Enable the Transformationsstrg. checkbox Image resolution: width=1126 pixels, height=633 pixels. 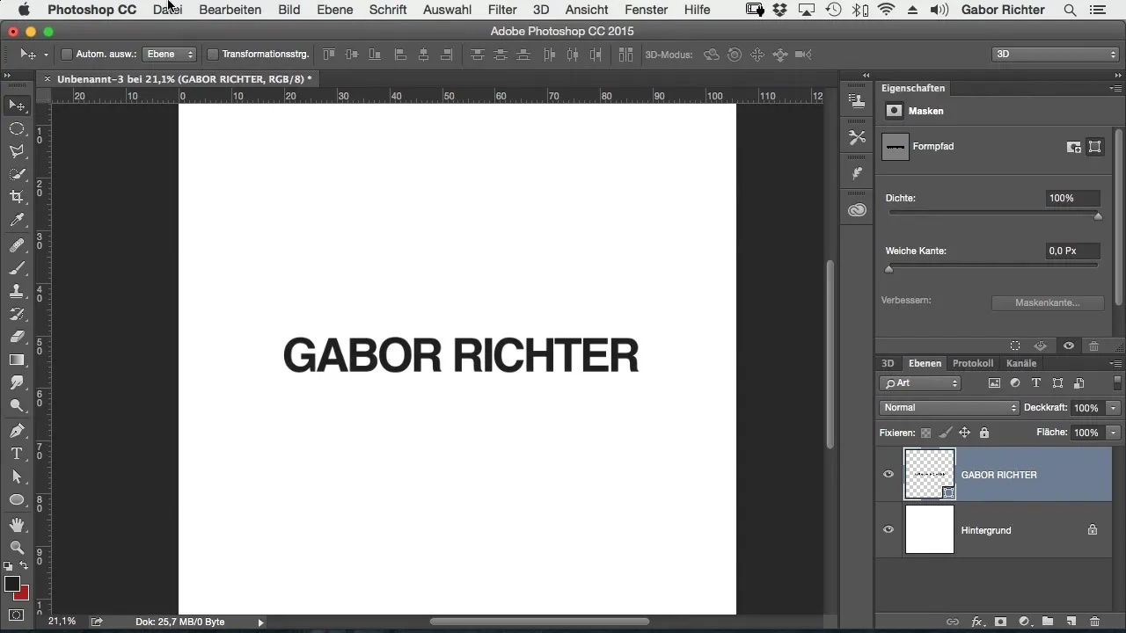point(212,55)
